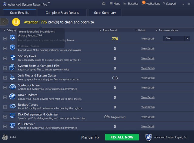This screenshot has width=194, height=143.
Task: Choose the Manual Fix option
Action: (90, 137)
